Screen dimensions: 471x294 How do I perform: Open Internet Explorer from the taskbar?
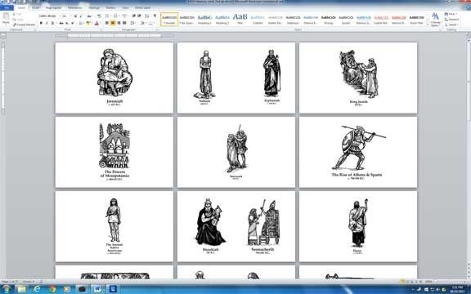[x=37, y=289]
